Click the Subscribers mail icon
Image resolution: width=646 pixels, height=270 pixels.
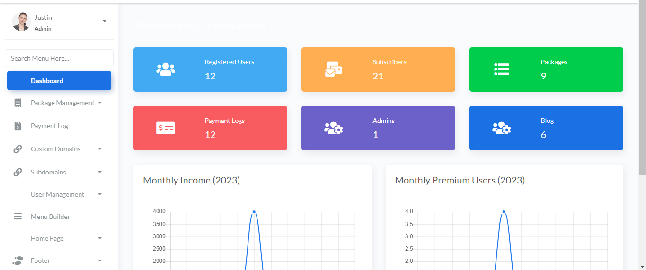pos(333,70)
